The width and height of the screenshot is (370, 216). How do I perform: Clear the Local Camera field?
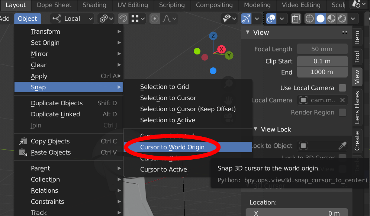[342, 100]
